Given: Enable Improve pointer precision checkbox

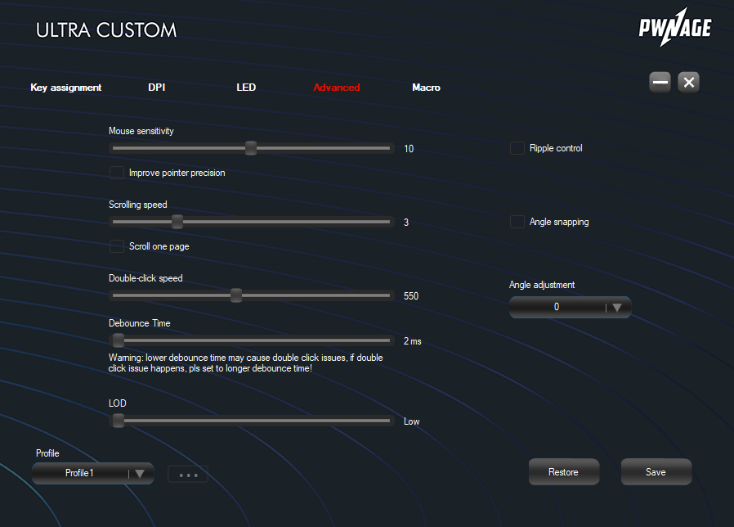Looking at the screenshot, I should (x=117, y=173).
